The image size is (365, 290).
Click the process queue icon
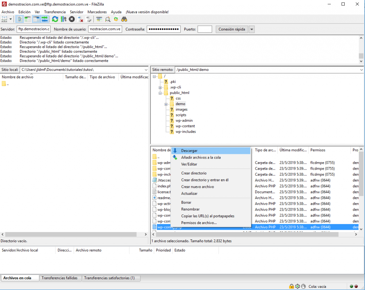tap(63, 19)
